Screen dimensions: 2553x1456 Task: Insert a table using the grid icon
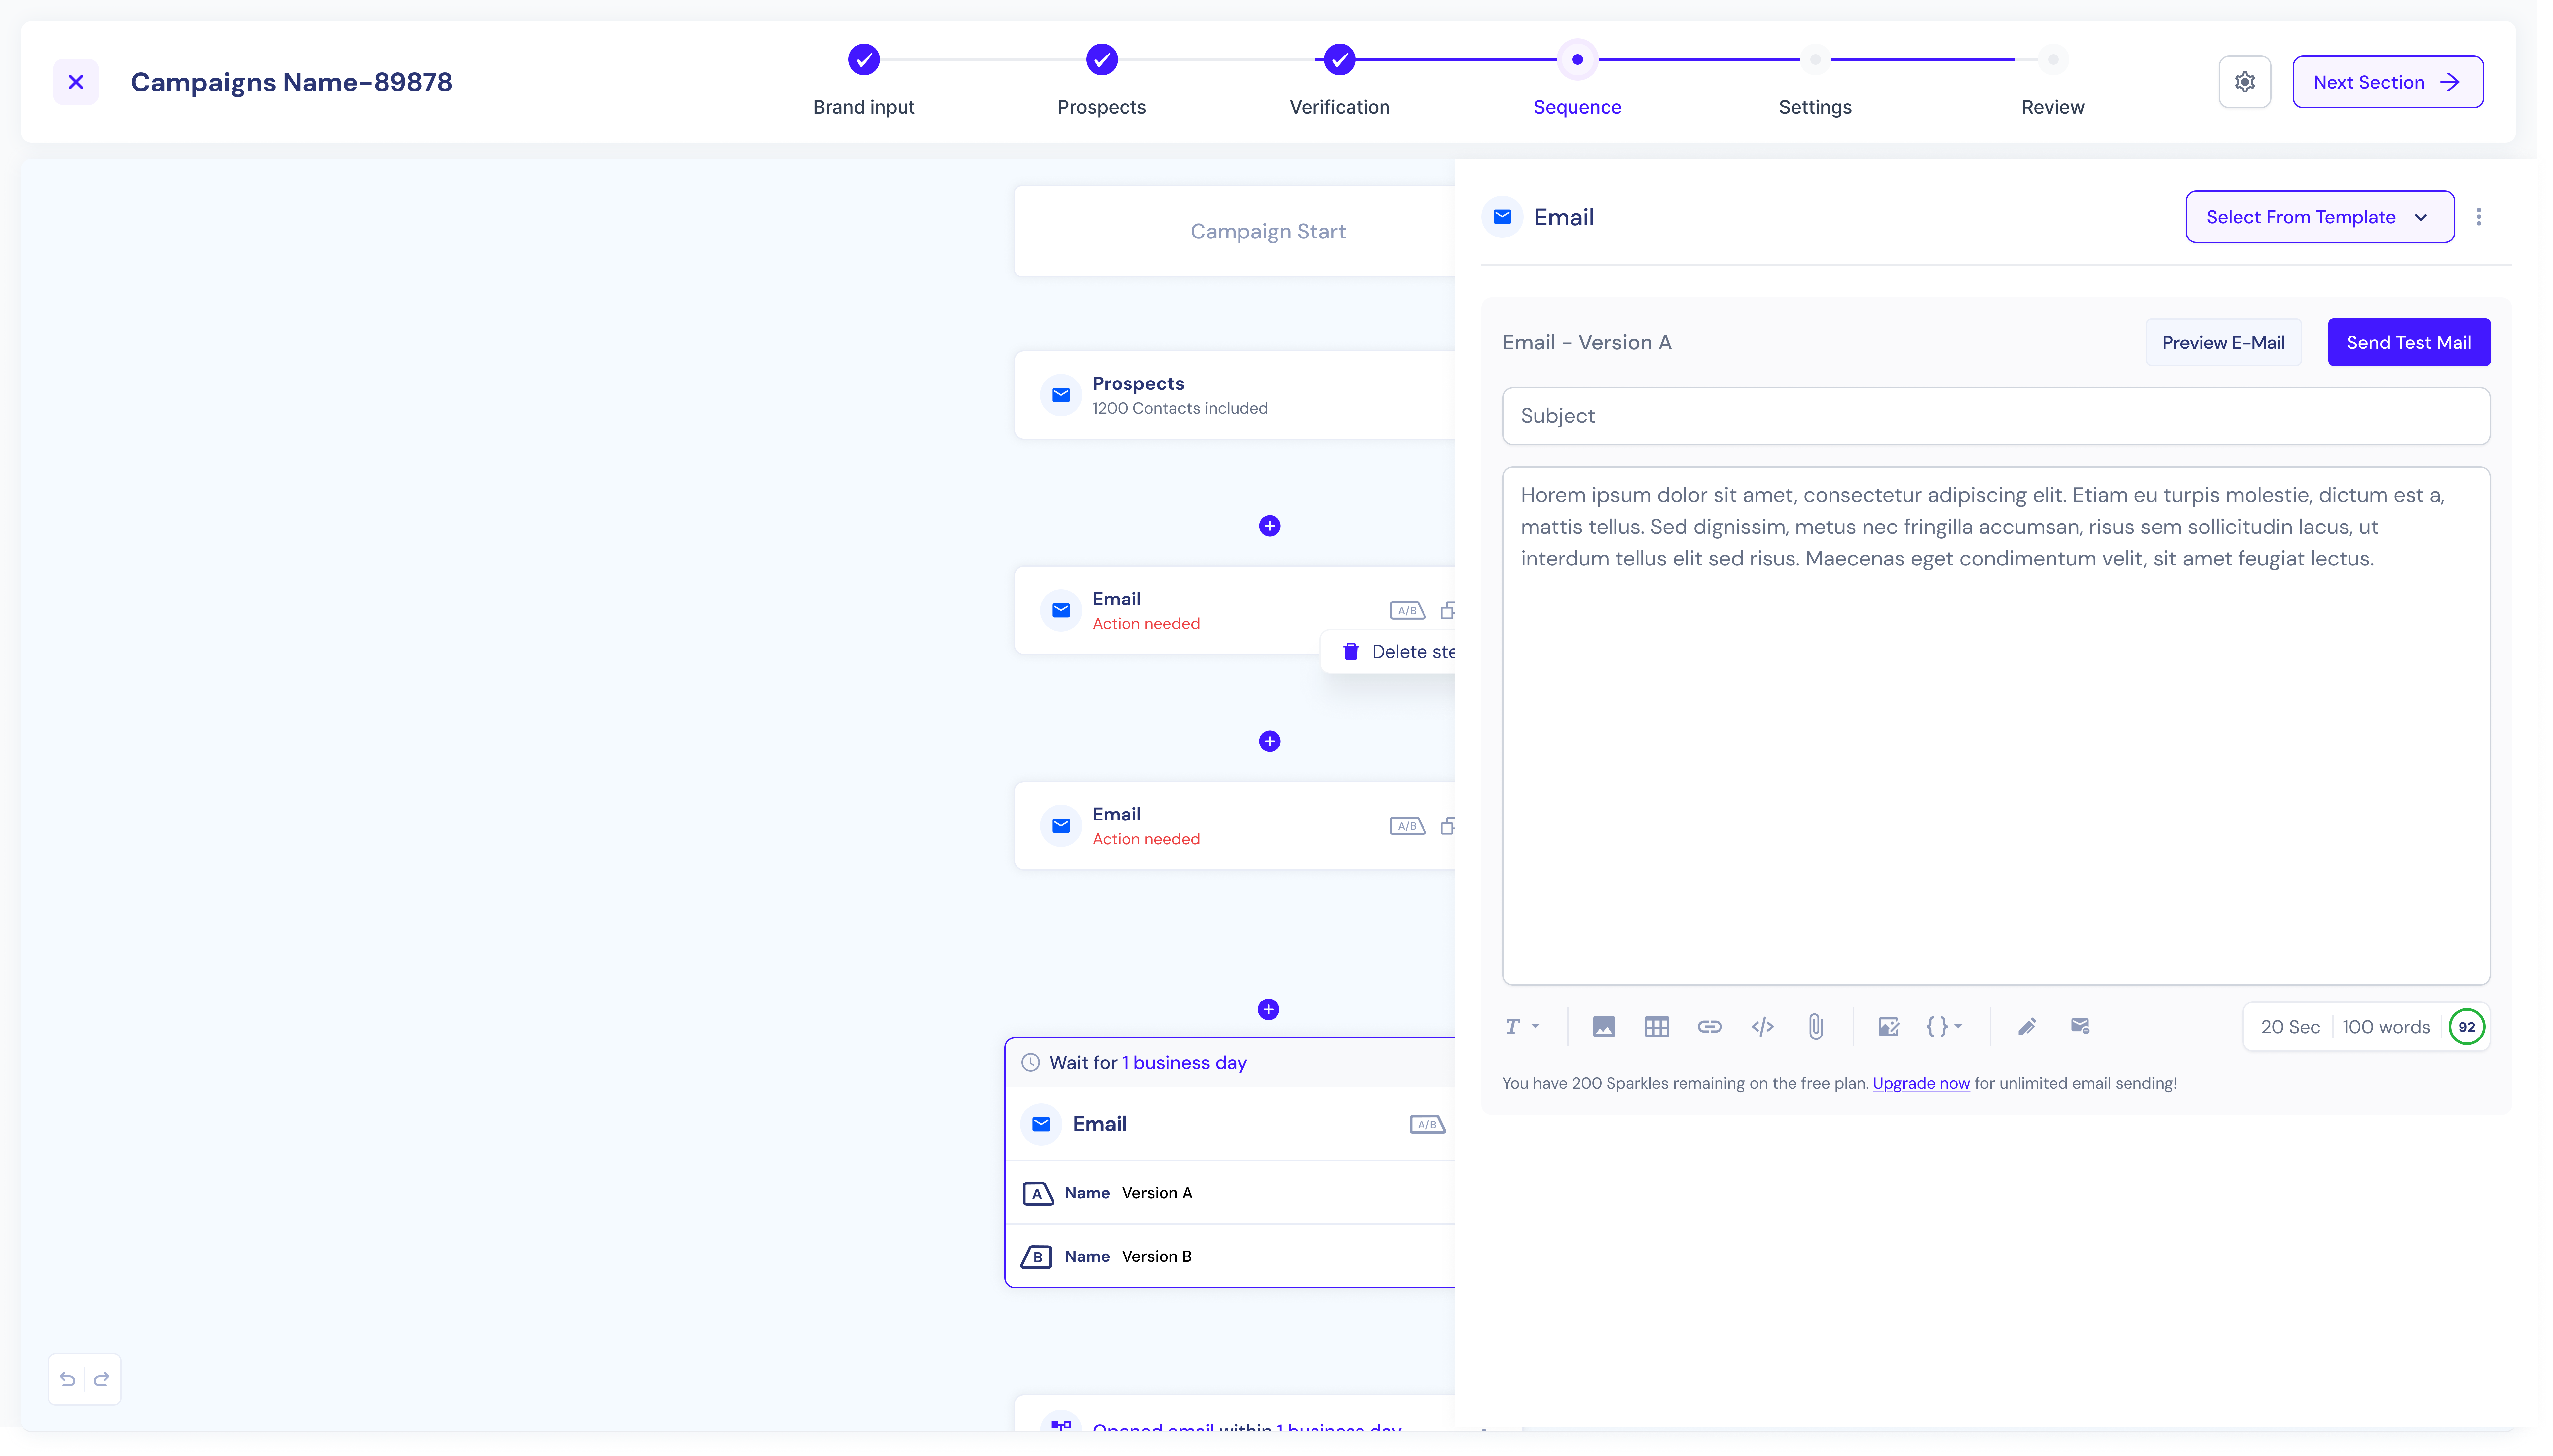(x=1656, y=1027)
